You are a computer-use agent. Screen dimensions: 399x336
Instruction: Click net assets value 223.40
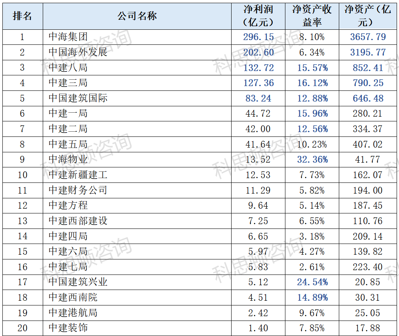[x=368, y=267]
